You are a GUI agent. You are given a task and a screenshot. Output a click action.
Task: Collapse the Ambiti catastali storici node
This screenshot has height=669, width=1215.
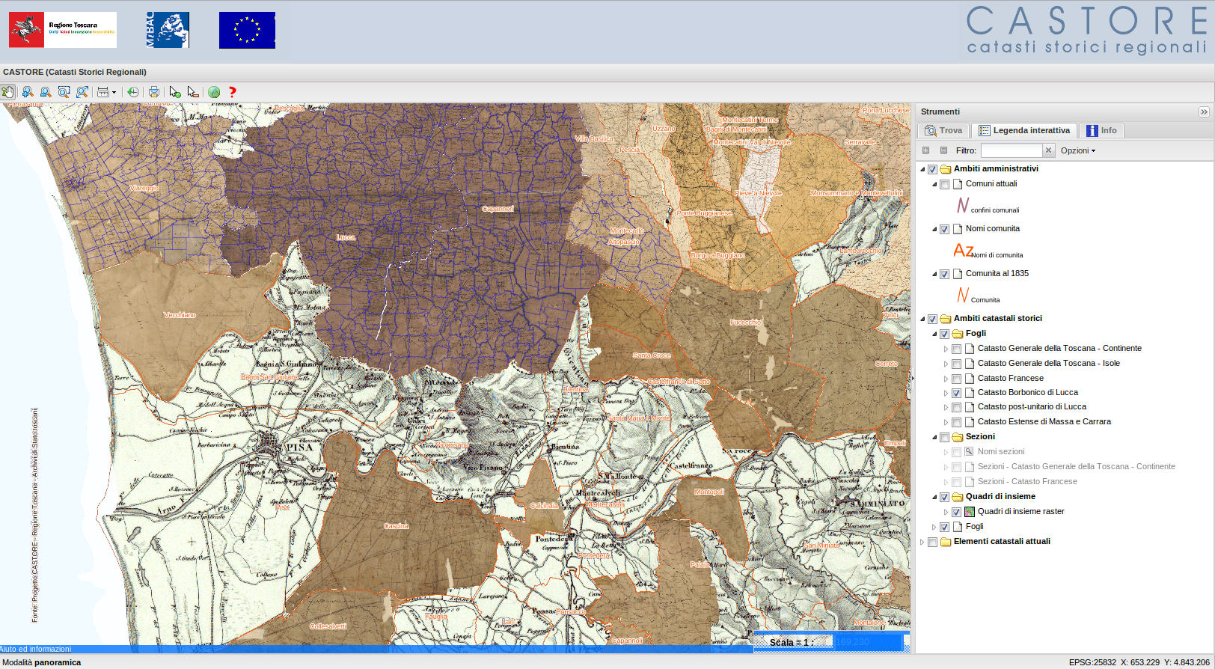pyautogui.click(x=922, y=319)
